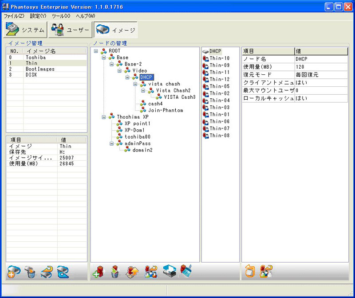Click the 復元モード value 毎回復元
Screen dimensions: 355x298
(x=307, y=75)
